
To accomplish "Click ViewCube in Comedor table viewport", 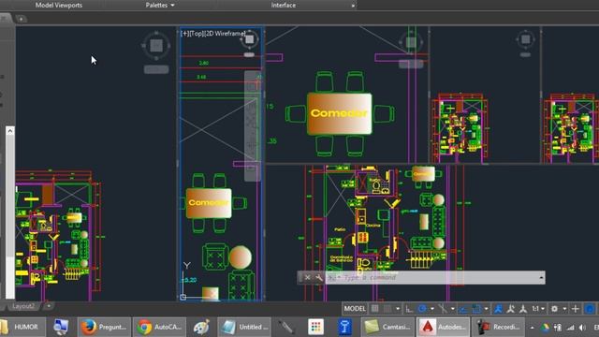I will pyautogui.click(x=411, y=42).
